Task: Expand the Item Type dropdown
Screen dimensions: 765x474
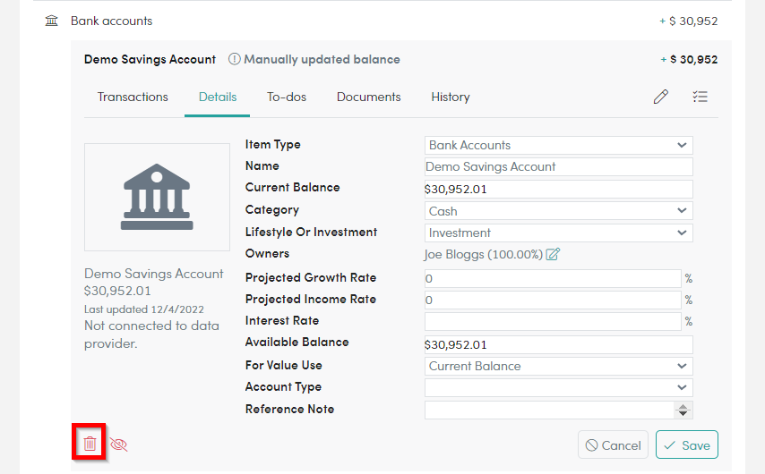Action: point(559,145)
